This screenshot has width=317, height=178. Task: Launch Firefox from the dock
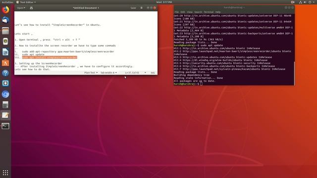5,10
